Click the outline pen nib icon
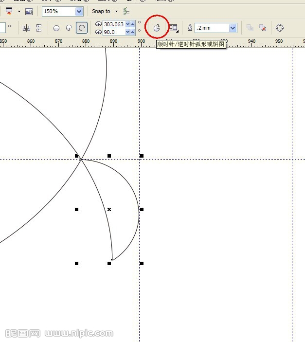This screenshot has width=305, height=342. [x=190, y=28]
